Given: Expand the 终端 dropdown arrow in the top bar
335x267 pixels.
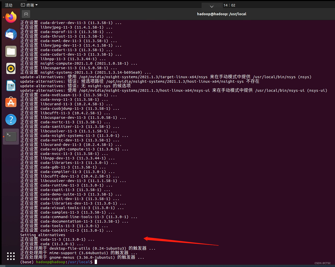Looking at the screenshot, I should click(x=36, y=5).
